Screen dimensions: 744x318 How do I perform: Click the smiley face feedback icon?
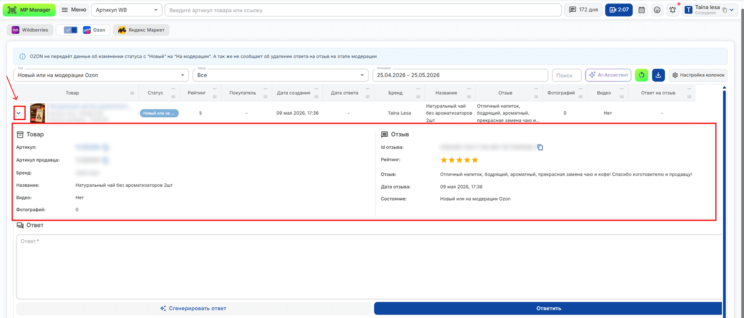click(657, 10)
